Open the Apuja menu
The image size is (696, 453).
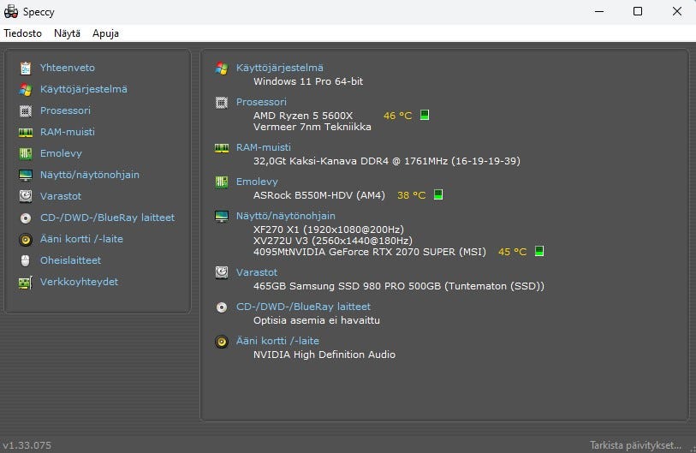[x=105, y=33]
